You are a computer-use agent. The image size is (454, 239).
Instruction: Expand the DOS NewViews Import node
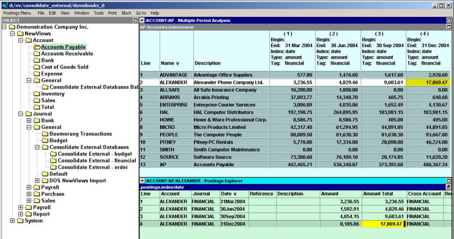click(37, 181)
